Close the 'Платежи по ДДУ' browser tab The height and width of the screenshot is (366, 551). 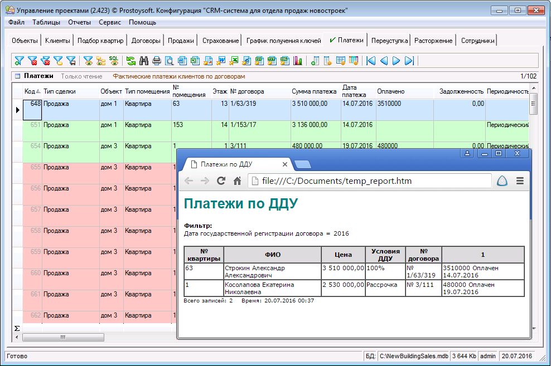point(284,164)
